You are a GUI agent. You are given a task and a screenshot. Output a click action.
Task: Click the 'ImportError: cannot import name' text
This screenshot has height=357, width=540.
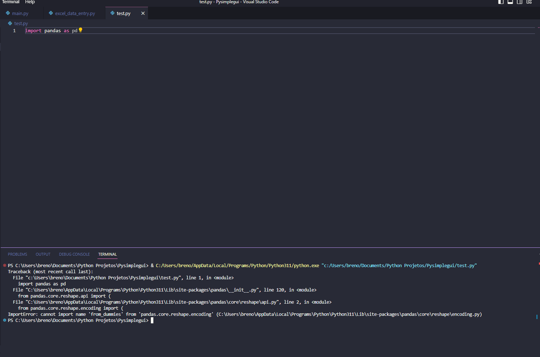click(47, 314)
